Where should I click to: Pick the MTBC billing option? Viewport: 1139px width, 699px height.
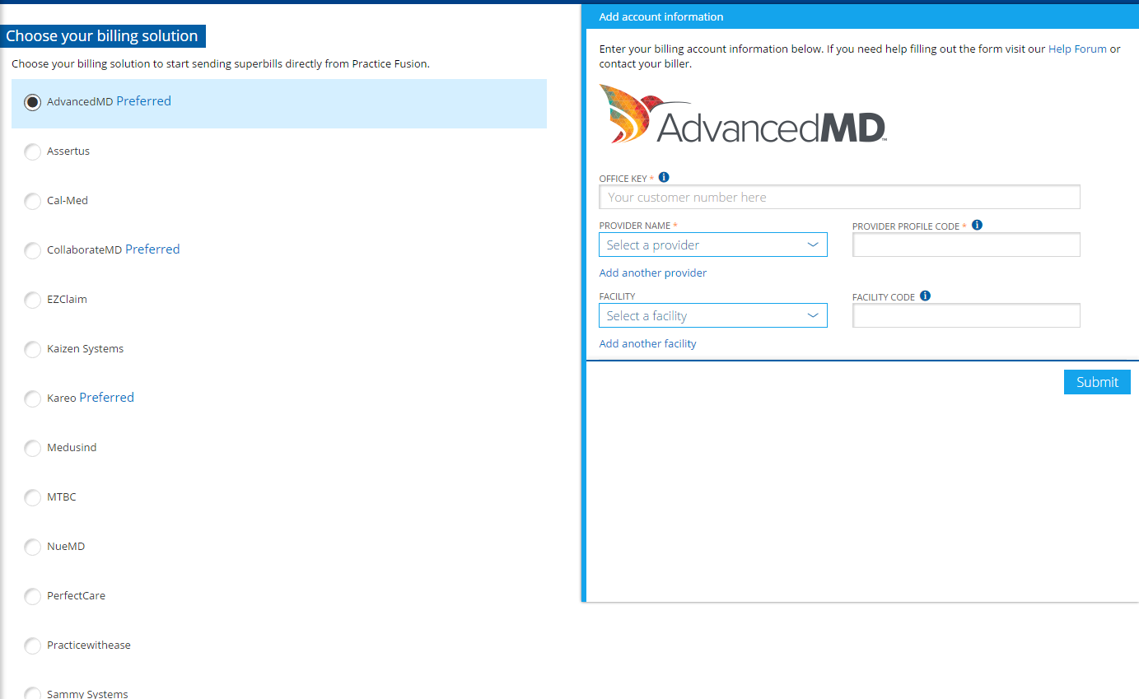point(32,497)
